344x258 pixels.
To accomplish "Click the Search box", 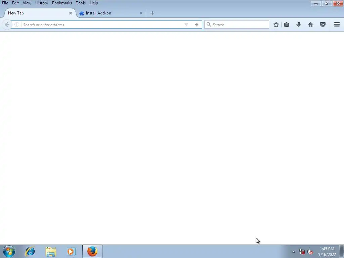I will pyautogui.click(x=236, y=25).
